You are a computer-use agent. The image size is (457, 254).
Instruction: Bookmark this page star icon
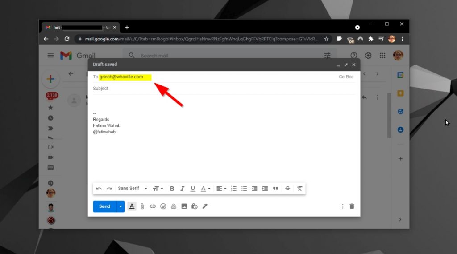(326, 39)
